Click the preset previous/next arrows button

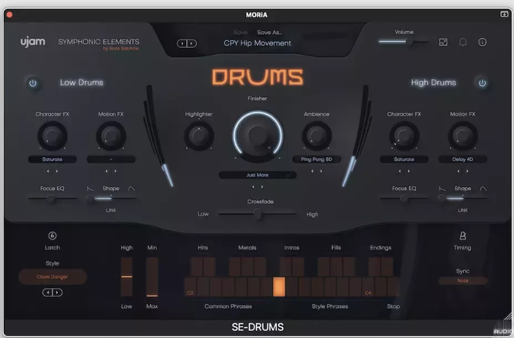(x=187, y=43)
